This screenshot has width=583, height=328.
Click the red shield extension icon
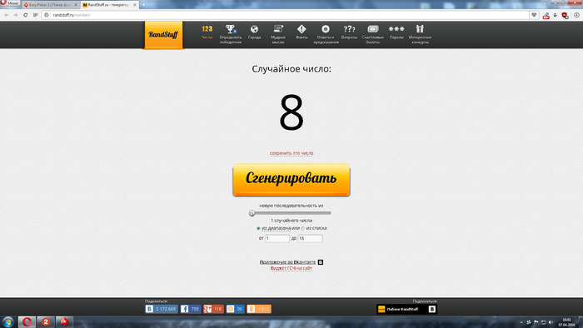[x=565, y=15]
